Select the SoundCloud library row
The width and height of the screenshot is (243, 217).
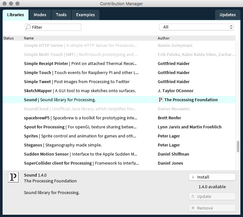(119, 109)
